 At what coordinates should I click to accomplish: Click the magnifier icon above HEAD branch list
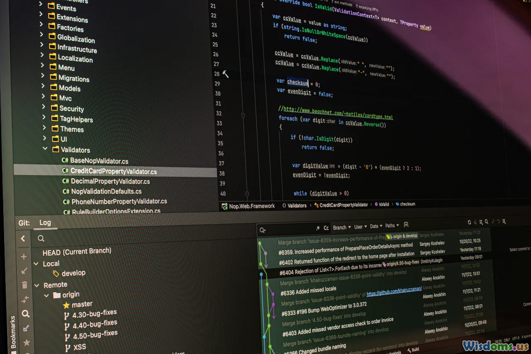click(x=41, y=238)
